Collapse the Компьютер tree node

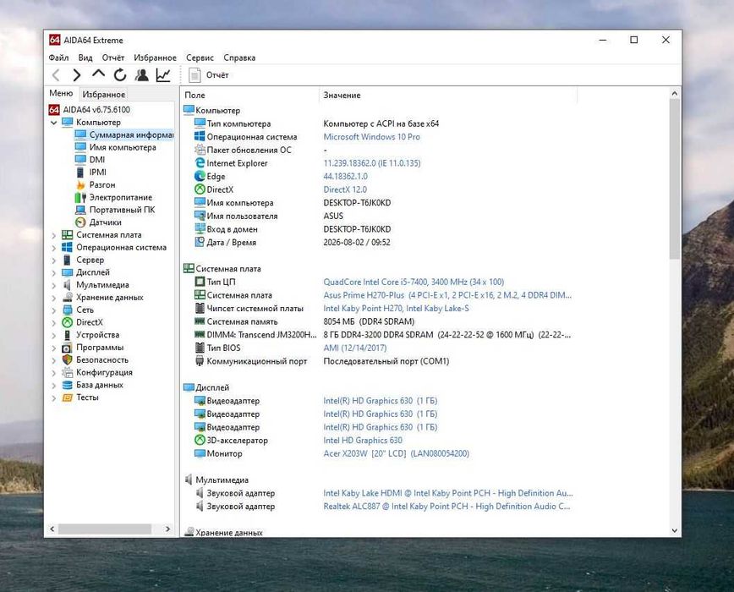click(x=53, y=123)
